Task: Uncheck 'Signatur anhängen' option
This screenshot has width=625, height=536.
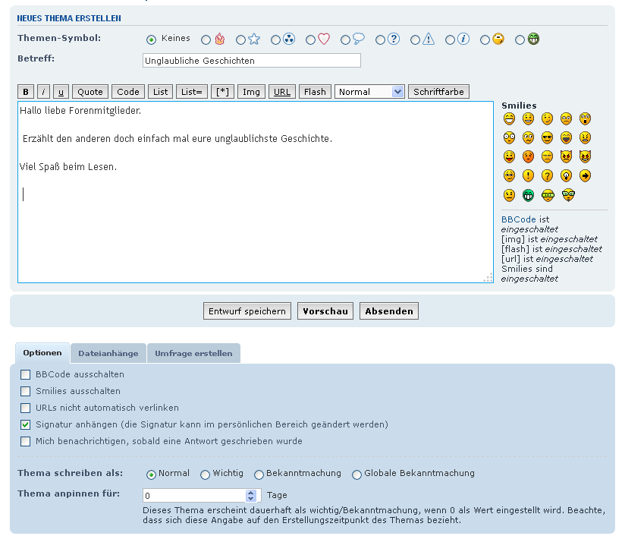Action: 26,424
